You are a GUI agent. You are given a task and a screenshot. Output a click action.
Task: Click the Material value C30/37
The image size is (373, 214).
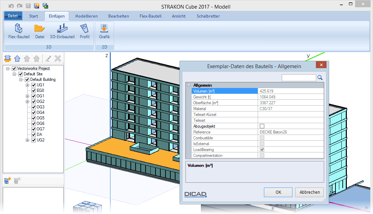[x=266, y=109]
